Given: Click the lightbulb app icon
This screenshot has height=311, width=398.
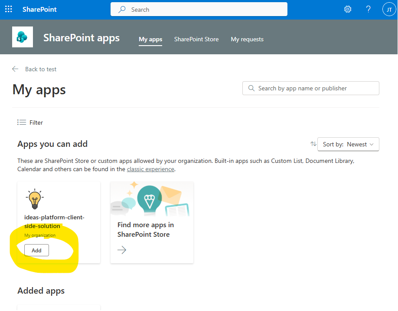Looking at the screenshot, I should click(x=34, y=199).
